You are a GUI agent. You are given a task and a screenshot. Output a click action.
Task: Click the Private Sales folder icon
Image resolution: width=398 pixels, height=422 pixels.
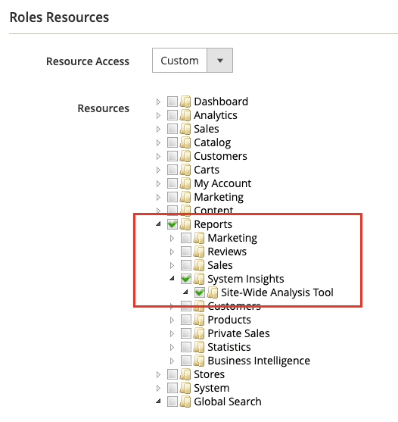pyautogui.click(x=199, y=333)
